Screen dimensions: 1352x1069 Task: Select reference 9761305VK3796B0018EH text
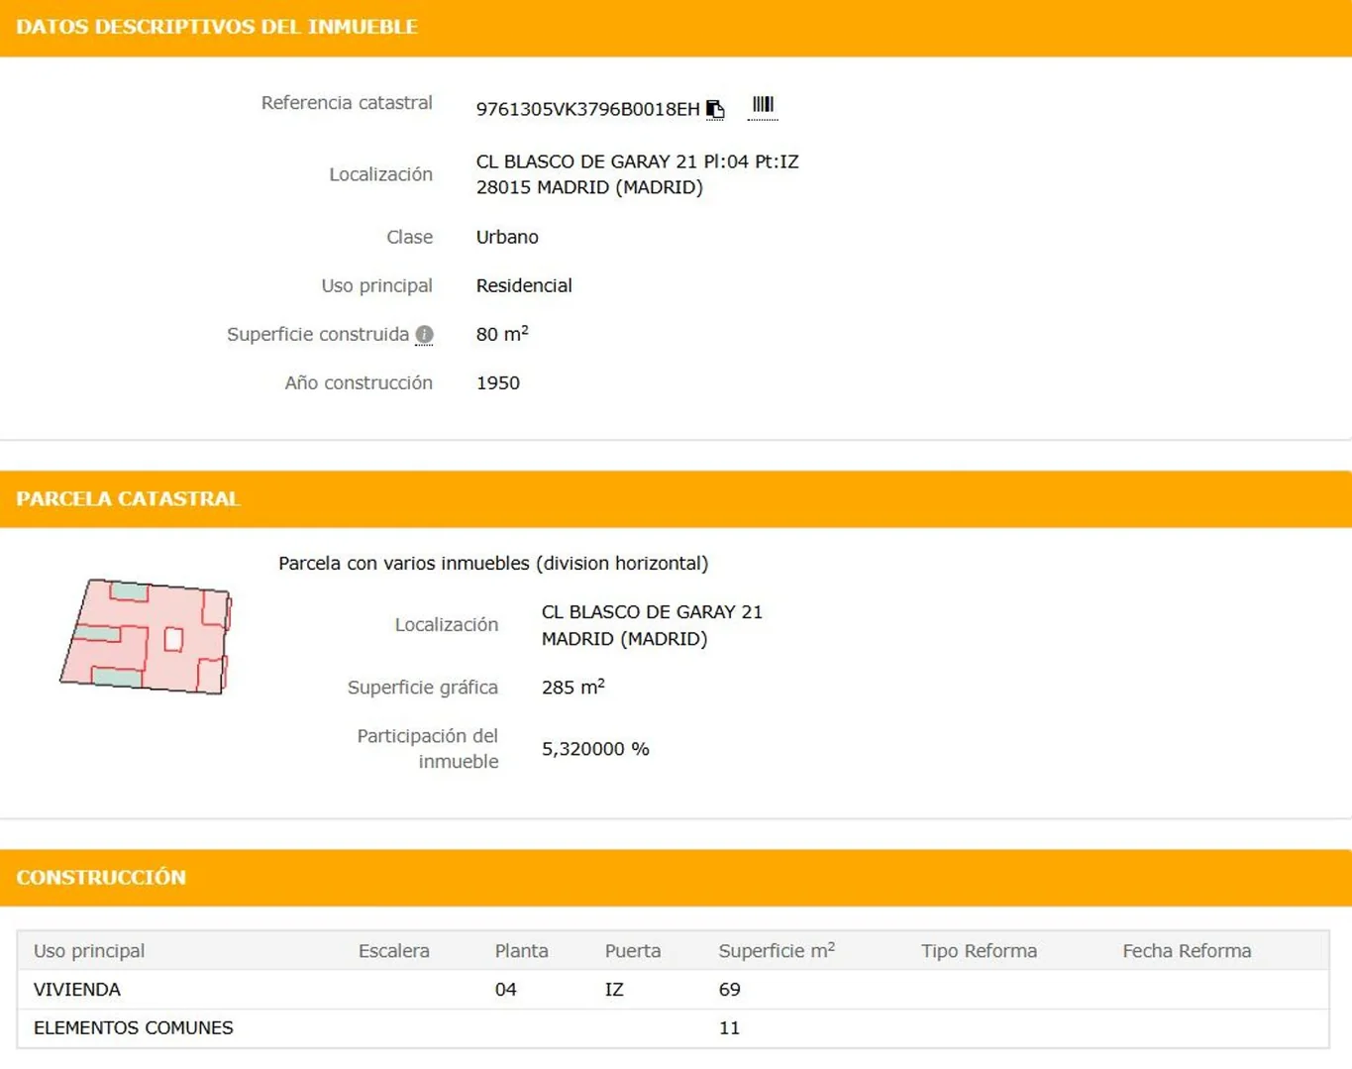coord(587,109)
